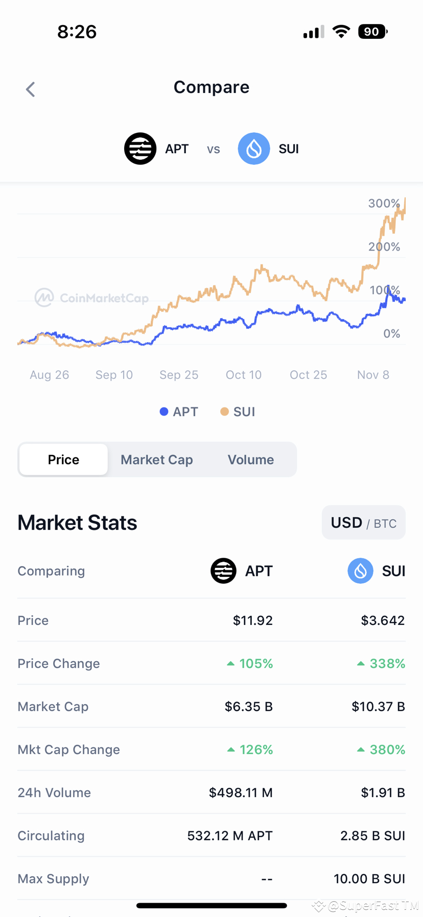Select the Price tab
423x917 pixels.
point(63,460)
